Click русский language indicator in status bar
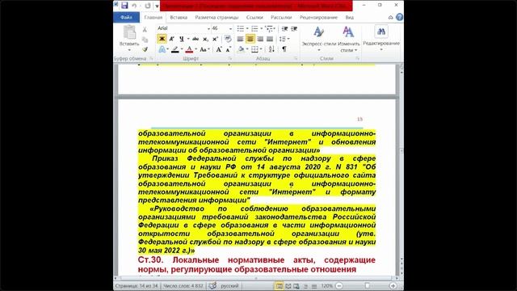Screen dimensions: 517x291 (229, 285)
